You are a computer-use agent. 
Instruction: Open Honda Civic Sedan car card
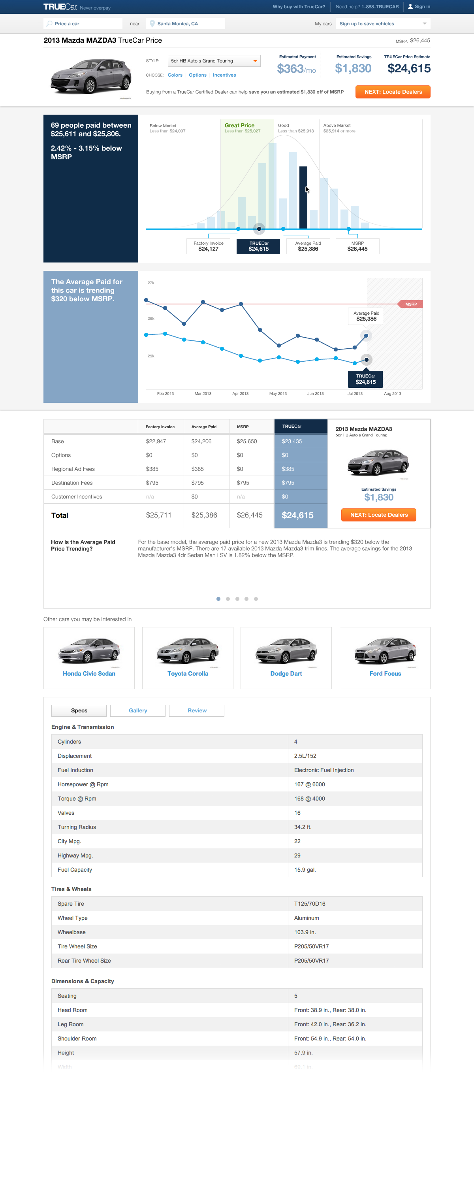click(x=89, y=657)
